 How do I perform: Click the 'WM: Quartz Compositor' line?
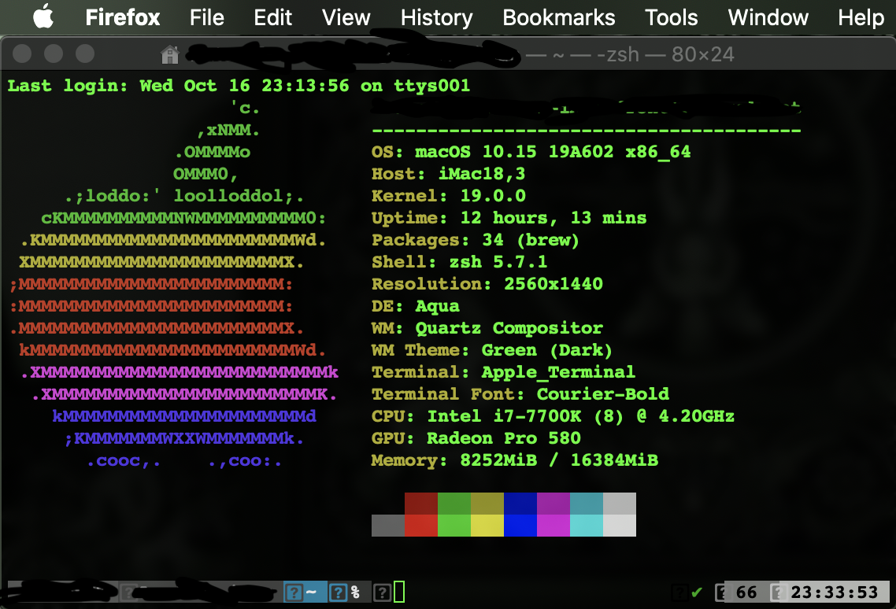(x=487, y=328)
